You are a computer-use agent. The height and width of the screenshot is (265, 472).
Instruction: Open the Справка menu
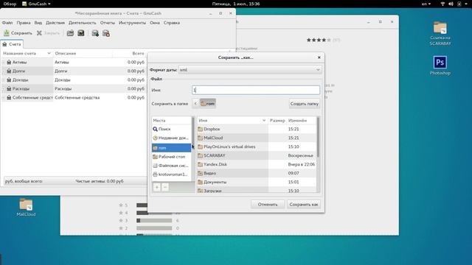172,23
